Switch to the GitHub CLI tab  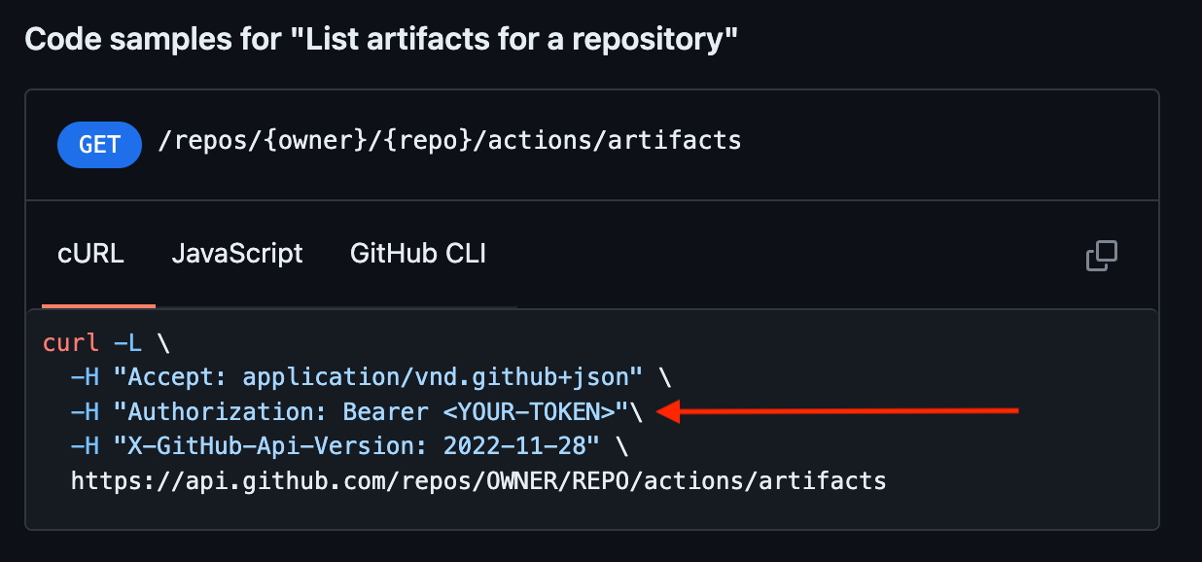[417, 253]
